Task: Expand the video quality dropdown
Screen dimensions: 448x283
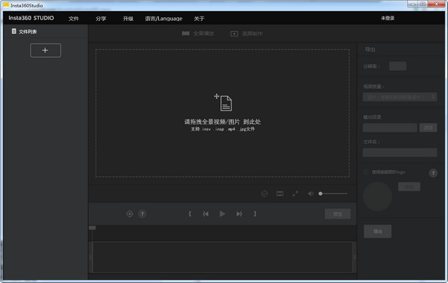Action: [399, 97]
